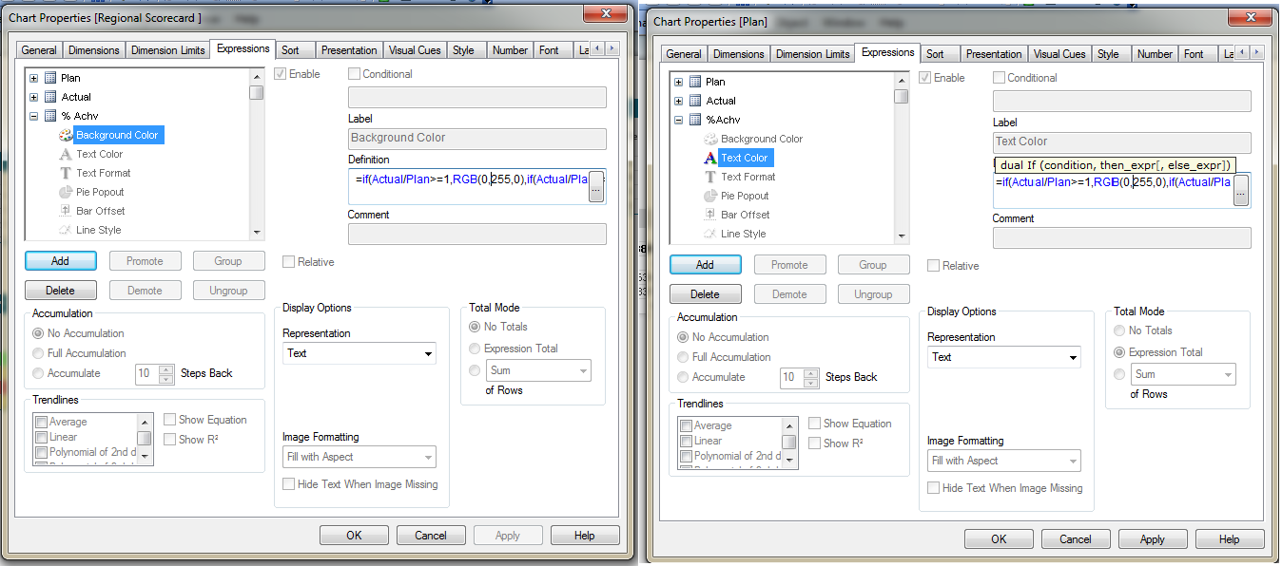Click the Add button to create an expression
This screenshot has width=1282, height=566.
pos(60,260)
